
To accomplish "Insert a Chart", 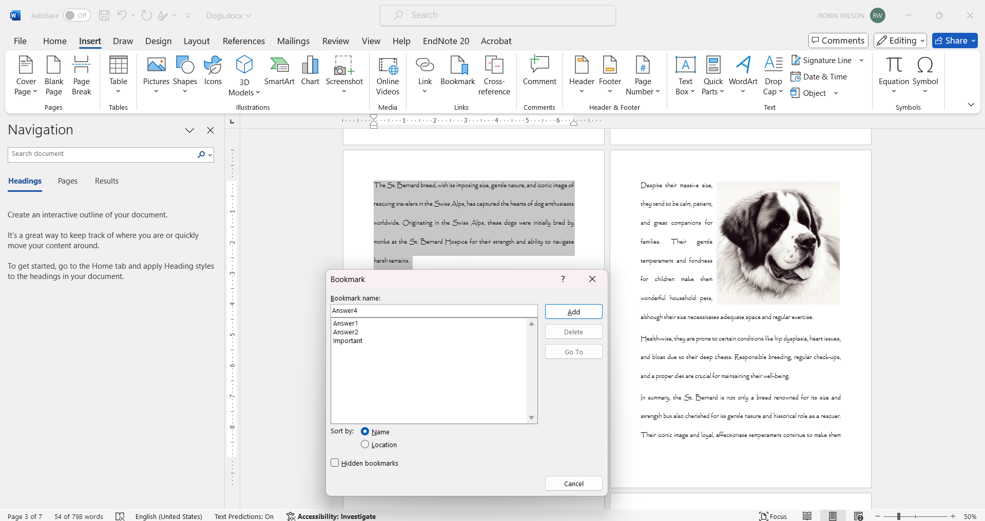I will [310, 74].
